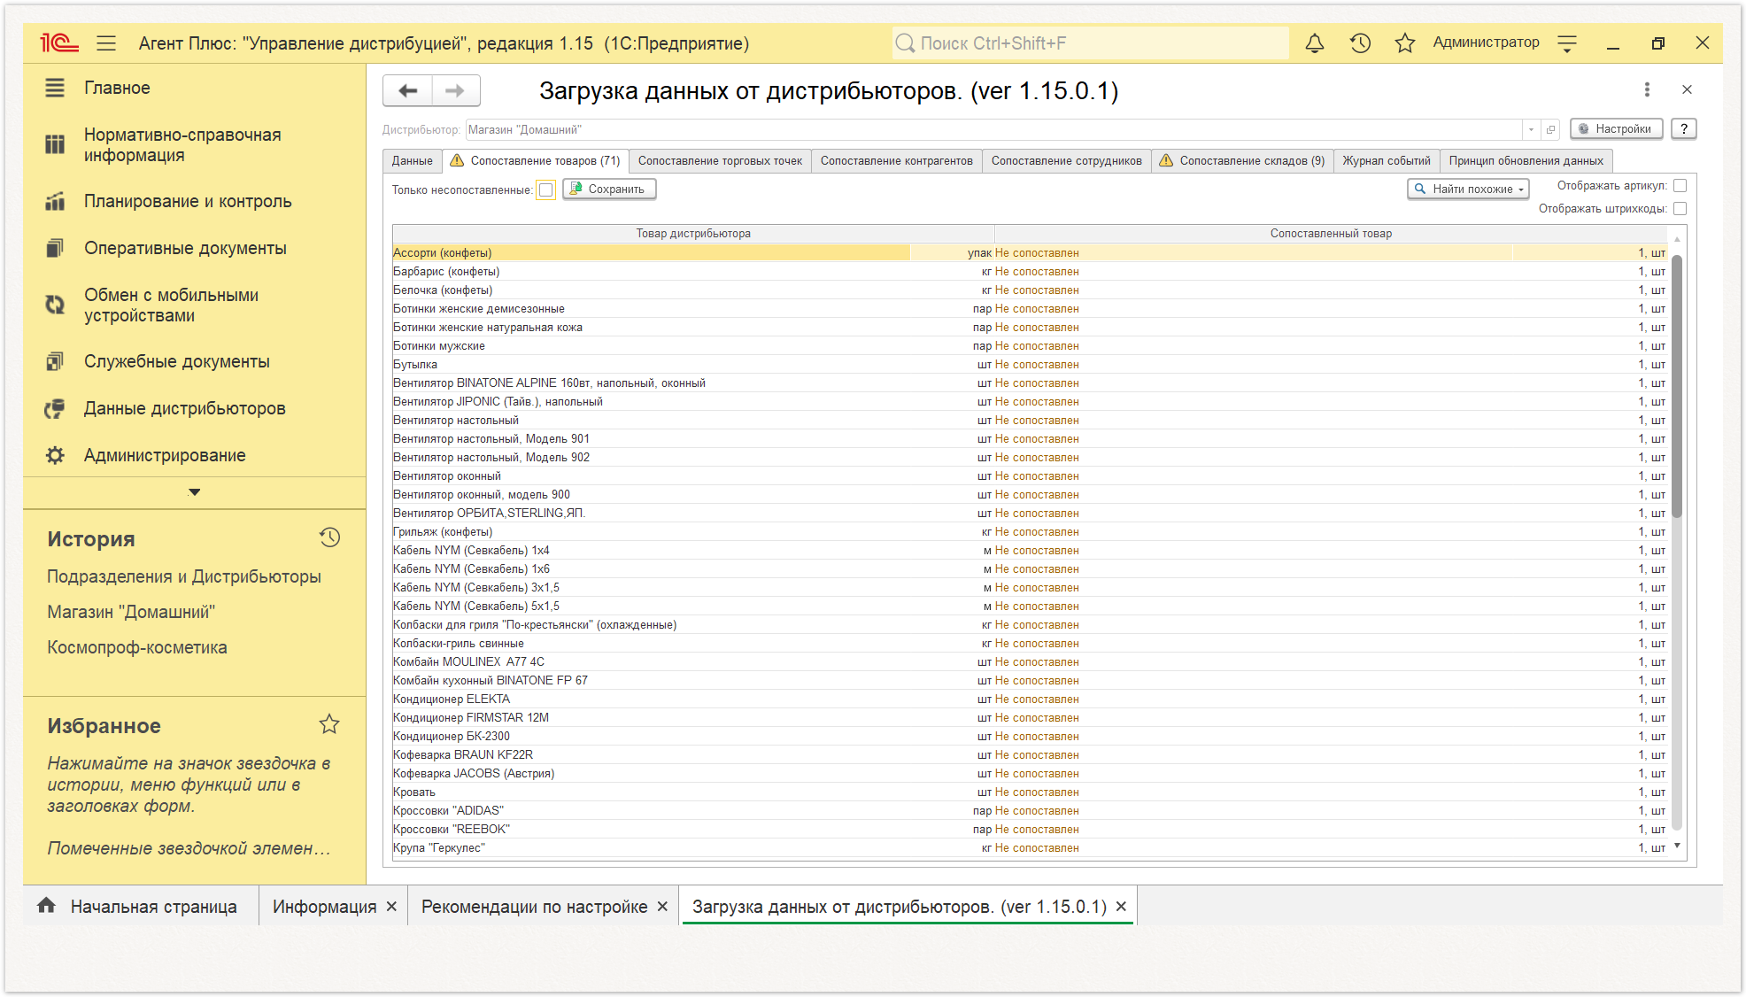Click the history icon in История panel
The height and width of the screenshot is (997, 1746).
tap(329, 537)
